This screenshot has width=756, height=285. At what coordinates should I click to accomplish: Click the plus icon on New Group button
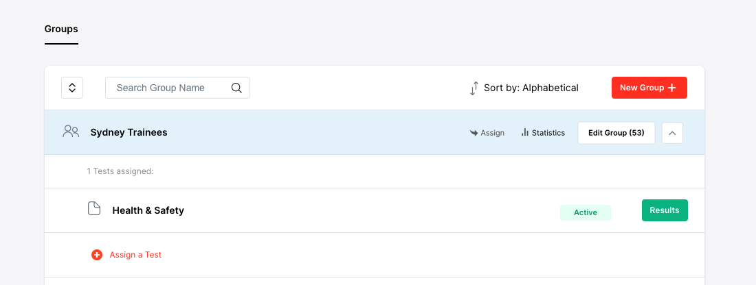point(672,88)
